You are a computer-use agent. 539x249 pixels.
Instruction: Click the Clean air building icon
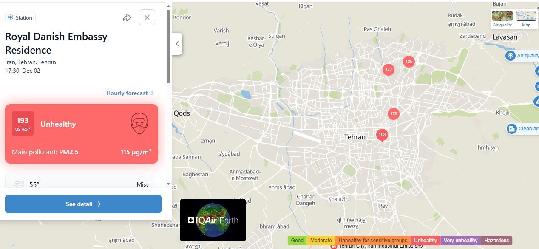511,129
